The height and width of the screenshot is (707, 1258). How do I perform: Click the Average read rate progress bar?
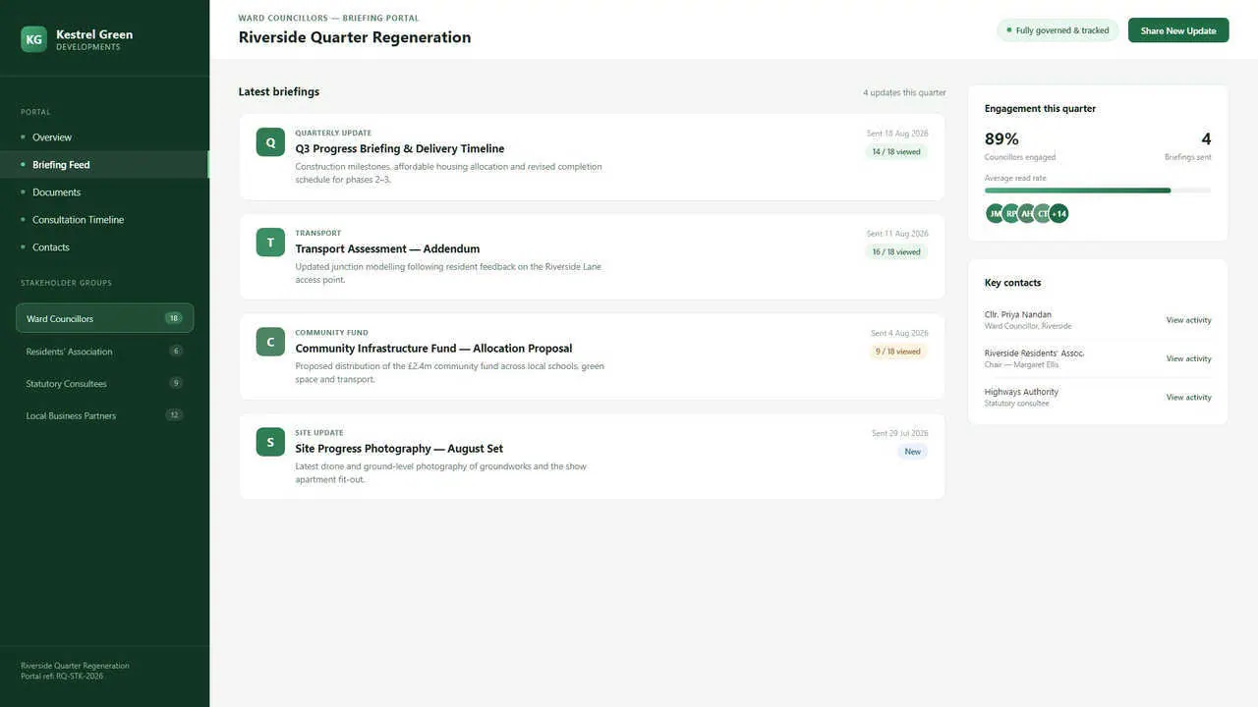point(1098,190)
